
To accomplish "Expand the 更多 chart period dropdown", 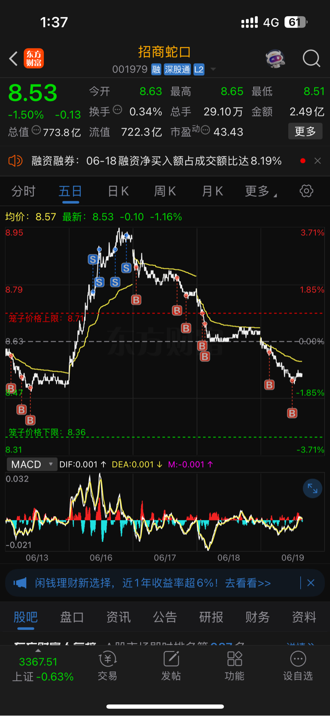I will pyautogui.click(x=260, y=191).
